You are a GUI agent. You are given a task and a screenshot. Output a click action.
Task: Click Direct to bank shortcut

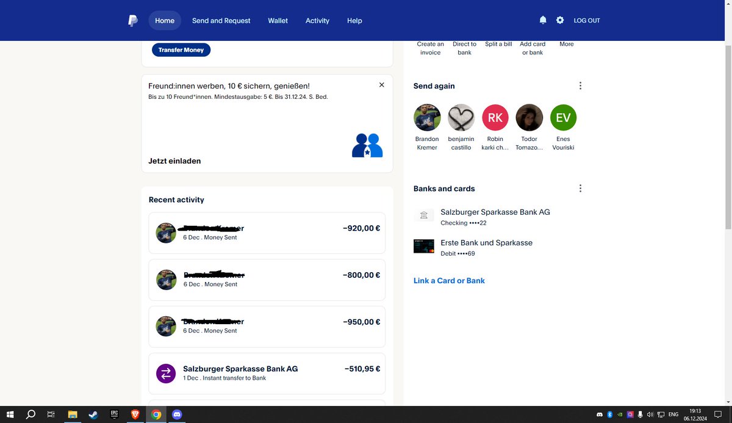click(465, 48)
